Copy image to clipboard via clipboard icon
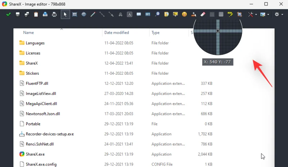 (36, 14)
